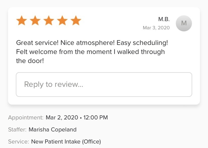Viewport: 208px width, 148px height.
Task: Click the second orange rating star
Action: [35, 21]
